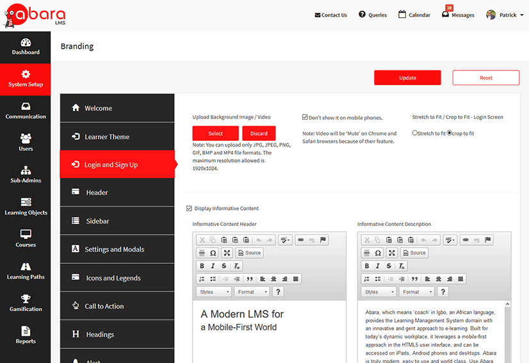The width and height of the screenshot is (529, 363).
Task: Insert a horizontal line in the Header editor
Action: (202, 253)
